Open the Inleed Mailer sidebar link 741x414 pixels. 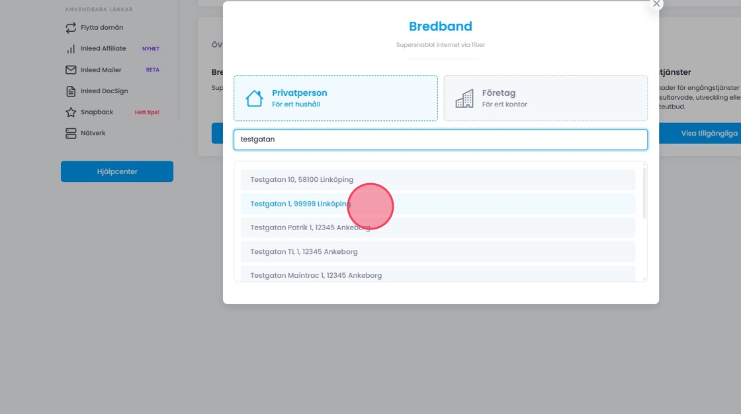101,70
